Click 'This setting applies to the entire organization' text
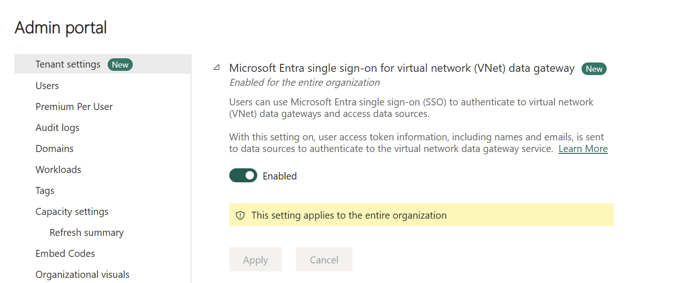 tap(349, 215)
